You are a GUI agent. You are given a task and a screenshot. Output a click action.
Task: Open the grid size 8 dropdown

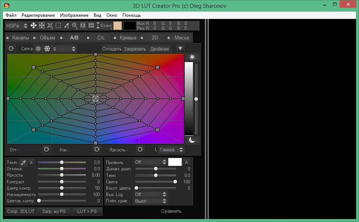[x=64, y=49]
